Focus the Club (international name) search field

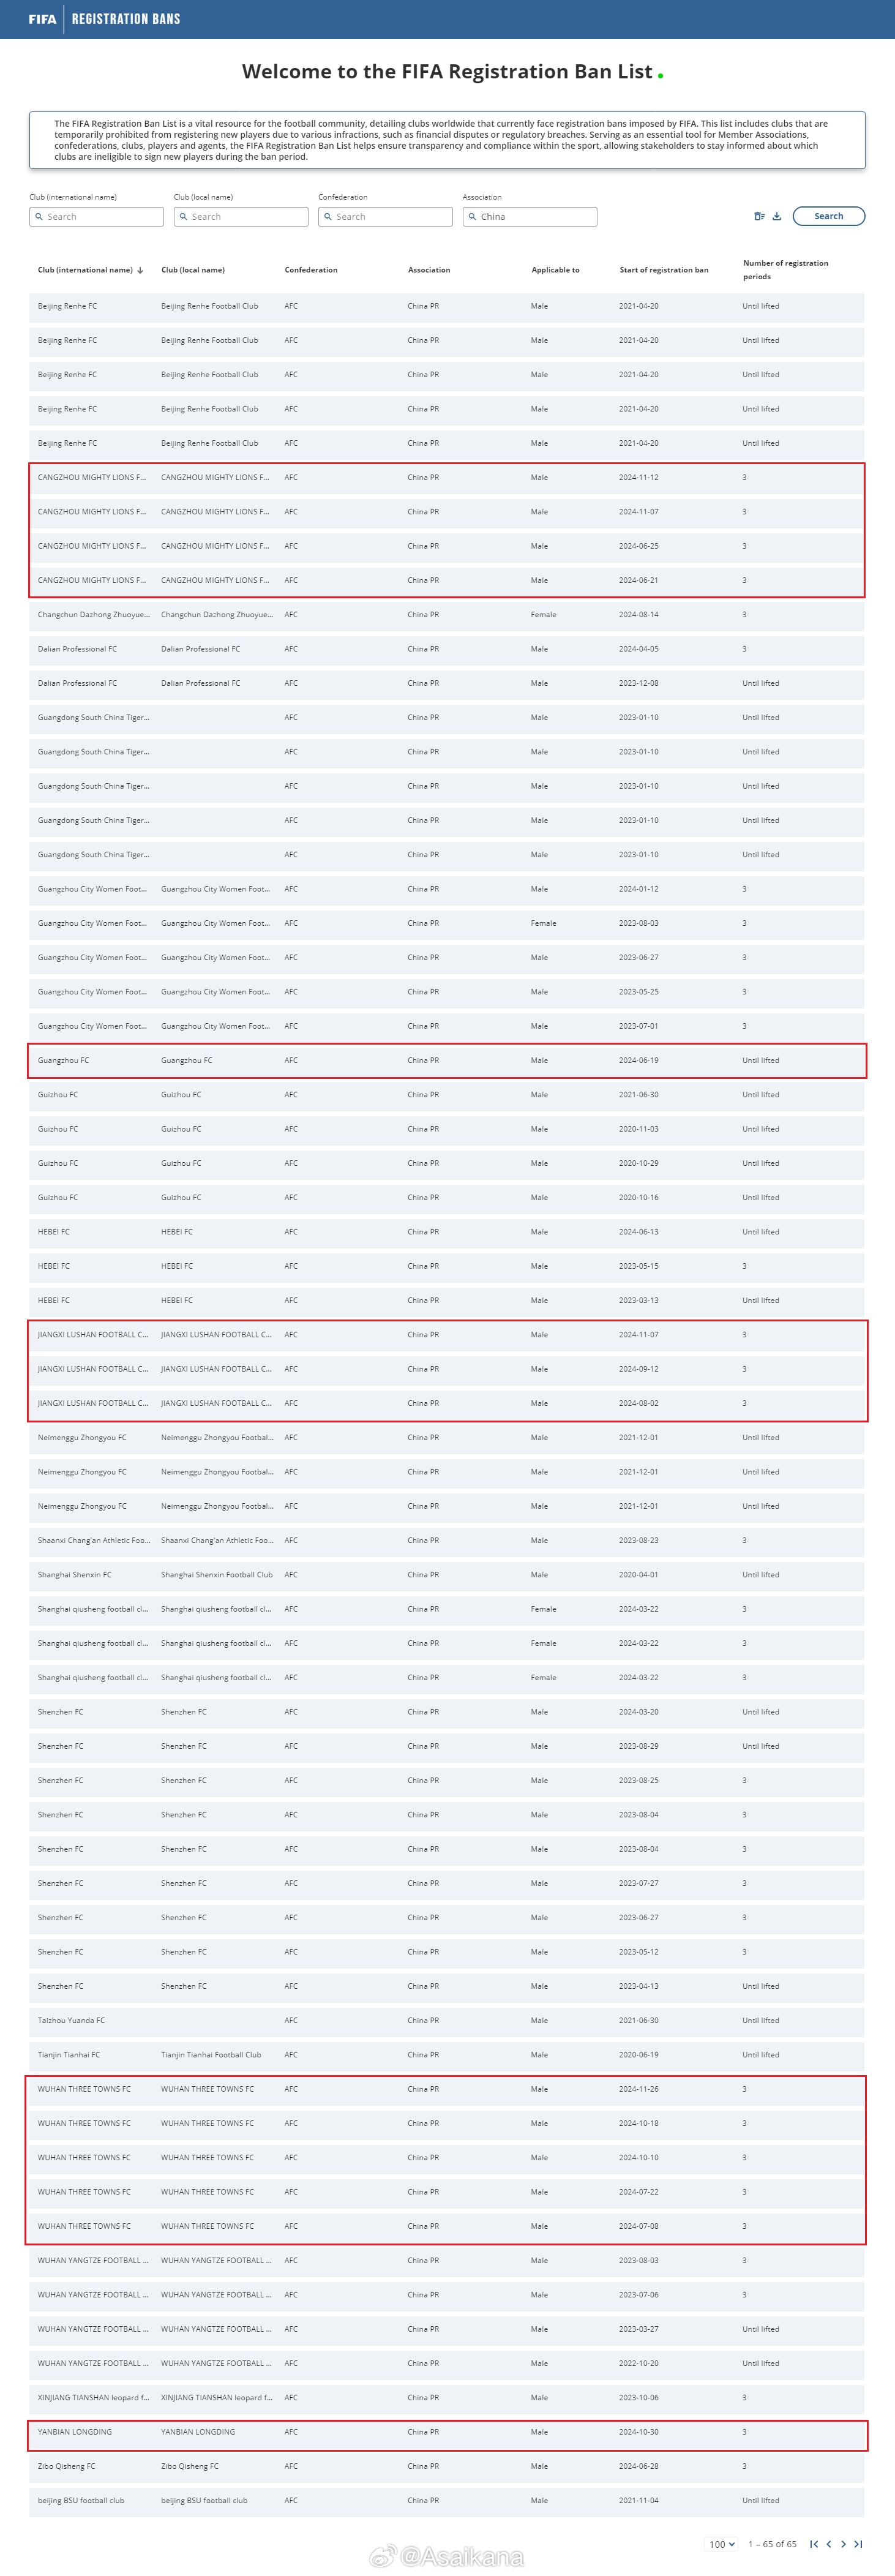coord(97,217)
